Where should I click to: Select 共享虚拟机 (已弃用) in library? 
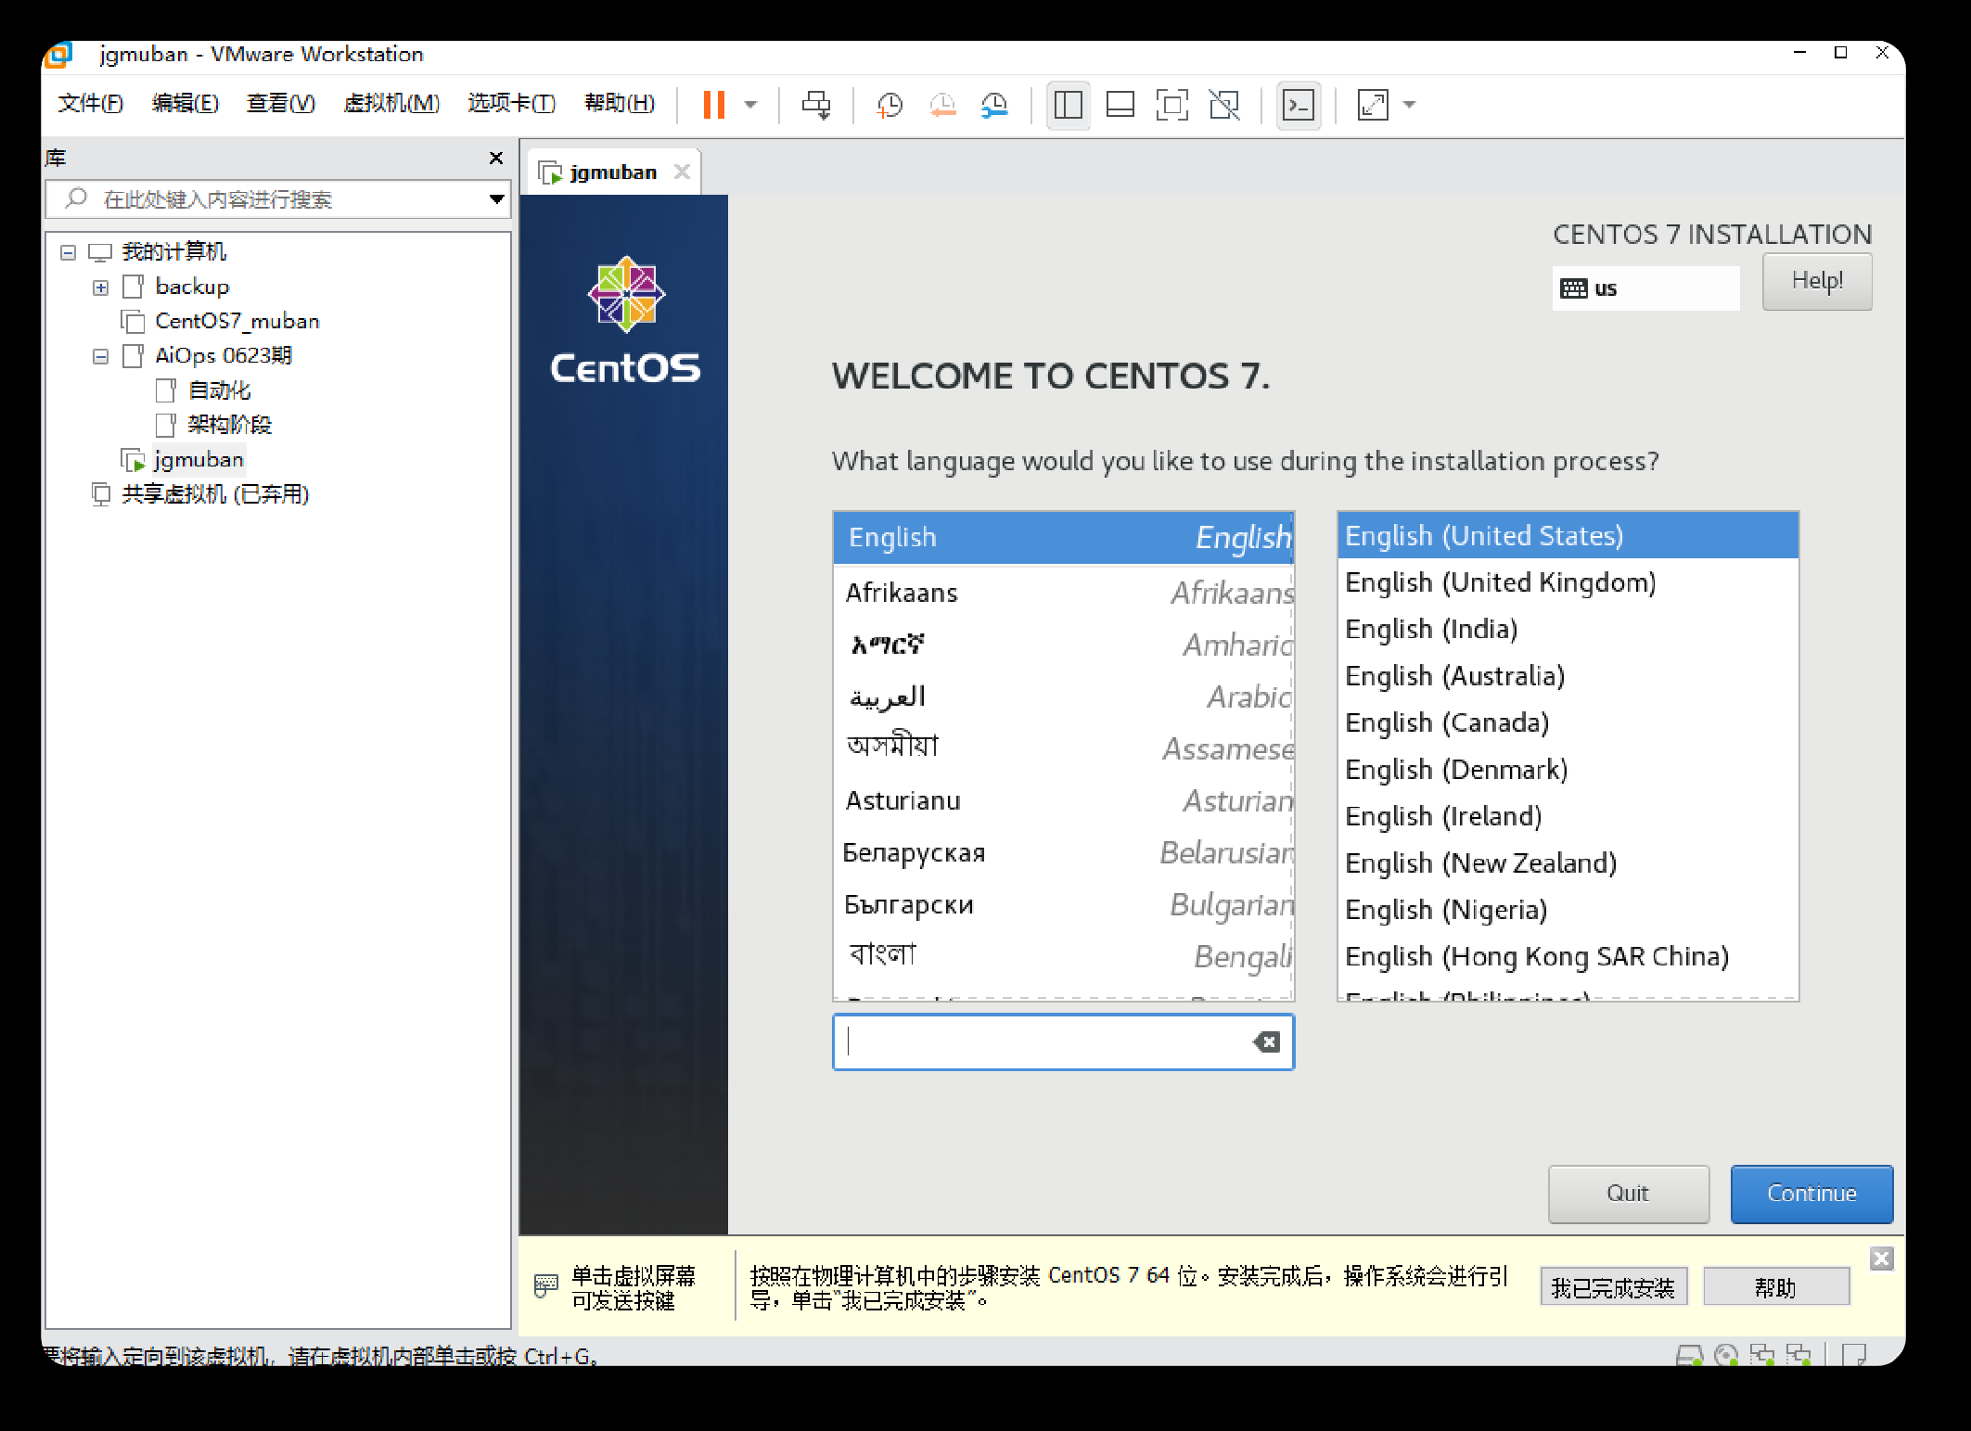pos(215,494)
